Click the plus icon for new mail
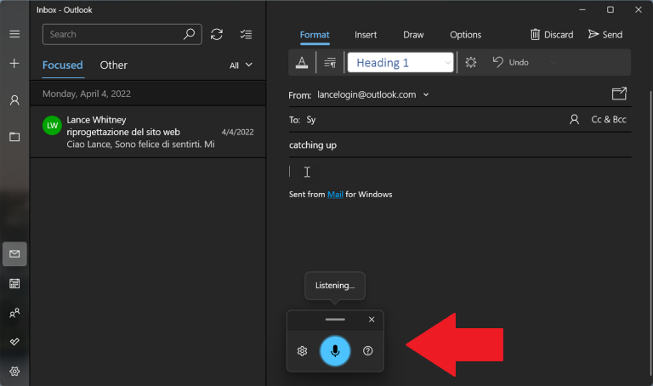The width and height of the screenshot is (653, 386). [14, 63]
